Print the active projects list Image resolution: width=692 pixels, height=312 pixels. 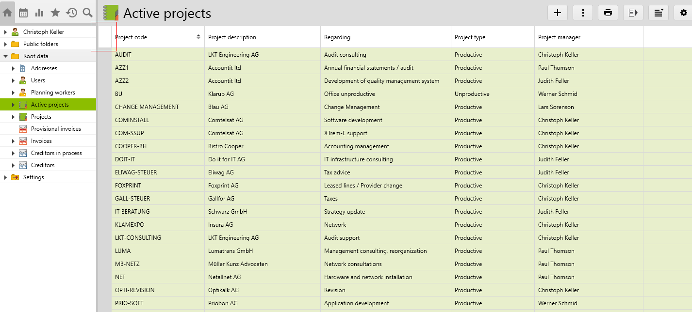(608, 13)
